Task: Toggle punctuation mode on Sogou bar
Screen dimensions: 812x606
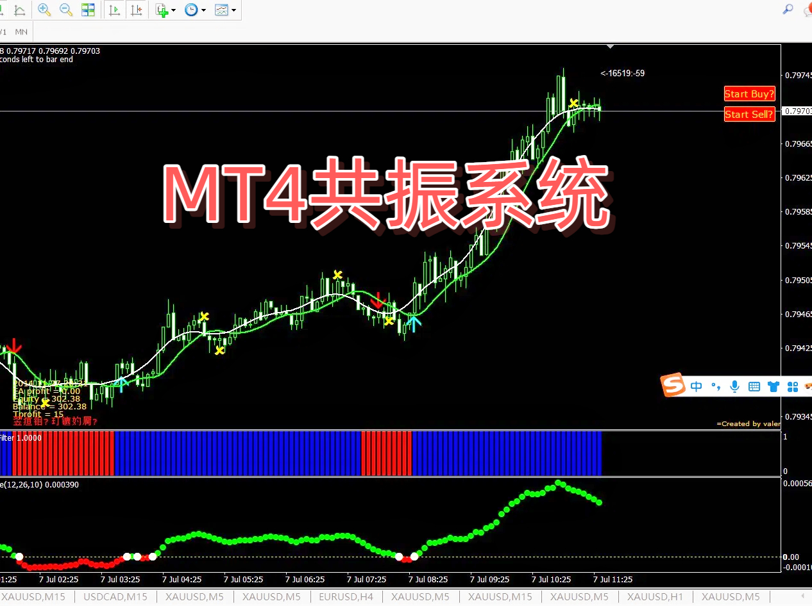Action: pos(715,386)
